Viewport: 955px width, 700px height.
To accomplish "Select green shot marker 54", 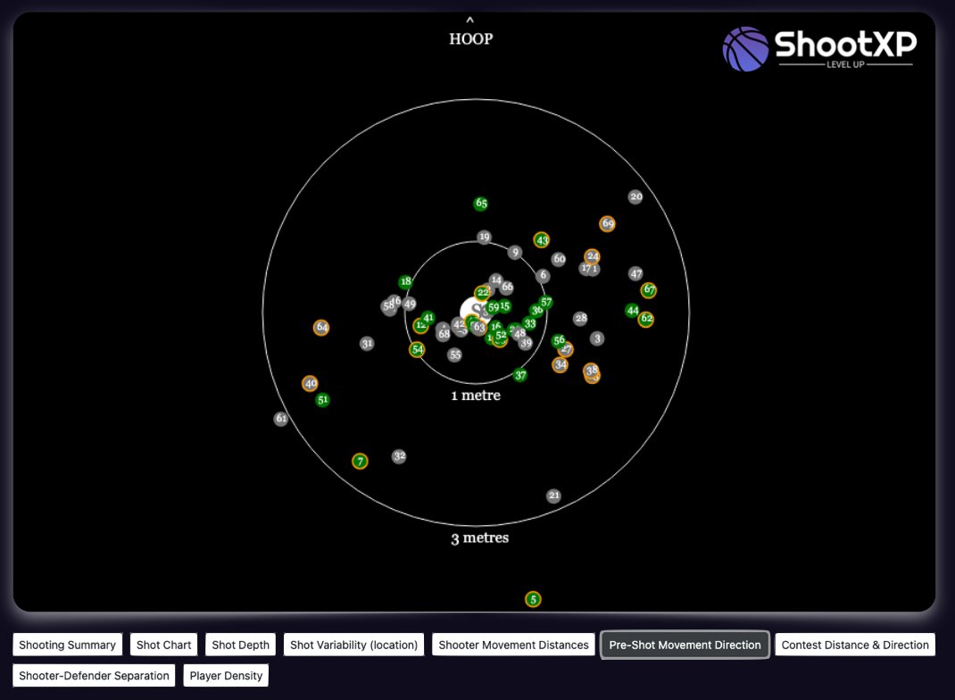I will point(417,350).
